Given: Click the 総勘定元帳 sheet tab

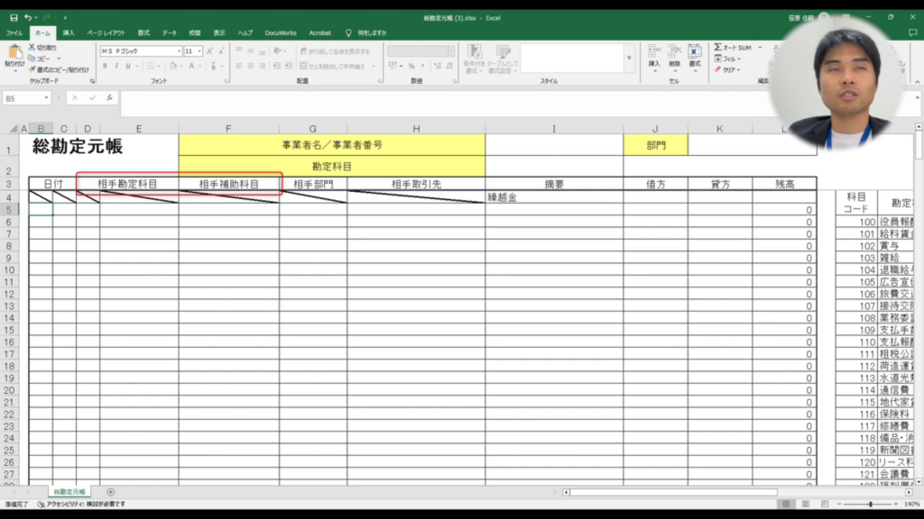Looking at the screenshot, I should coord(69,492).
